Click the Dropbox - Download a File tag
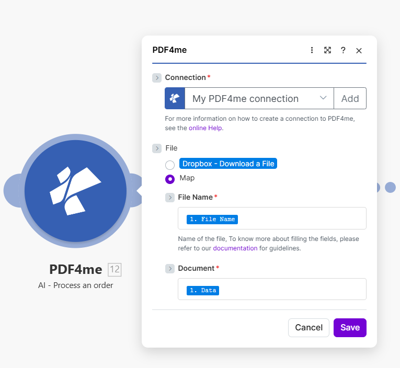 (228, 164)
